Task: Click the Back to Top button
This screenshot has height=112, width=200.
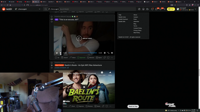Action: coord(133,106)
